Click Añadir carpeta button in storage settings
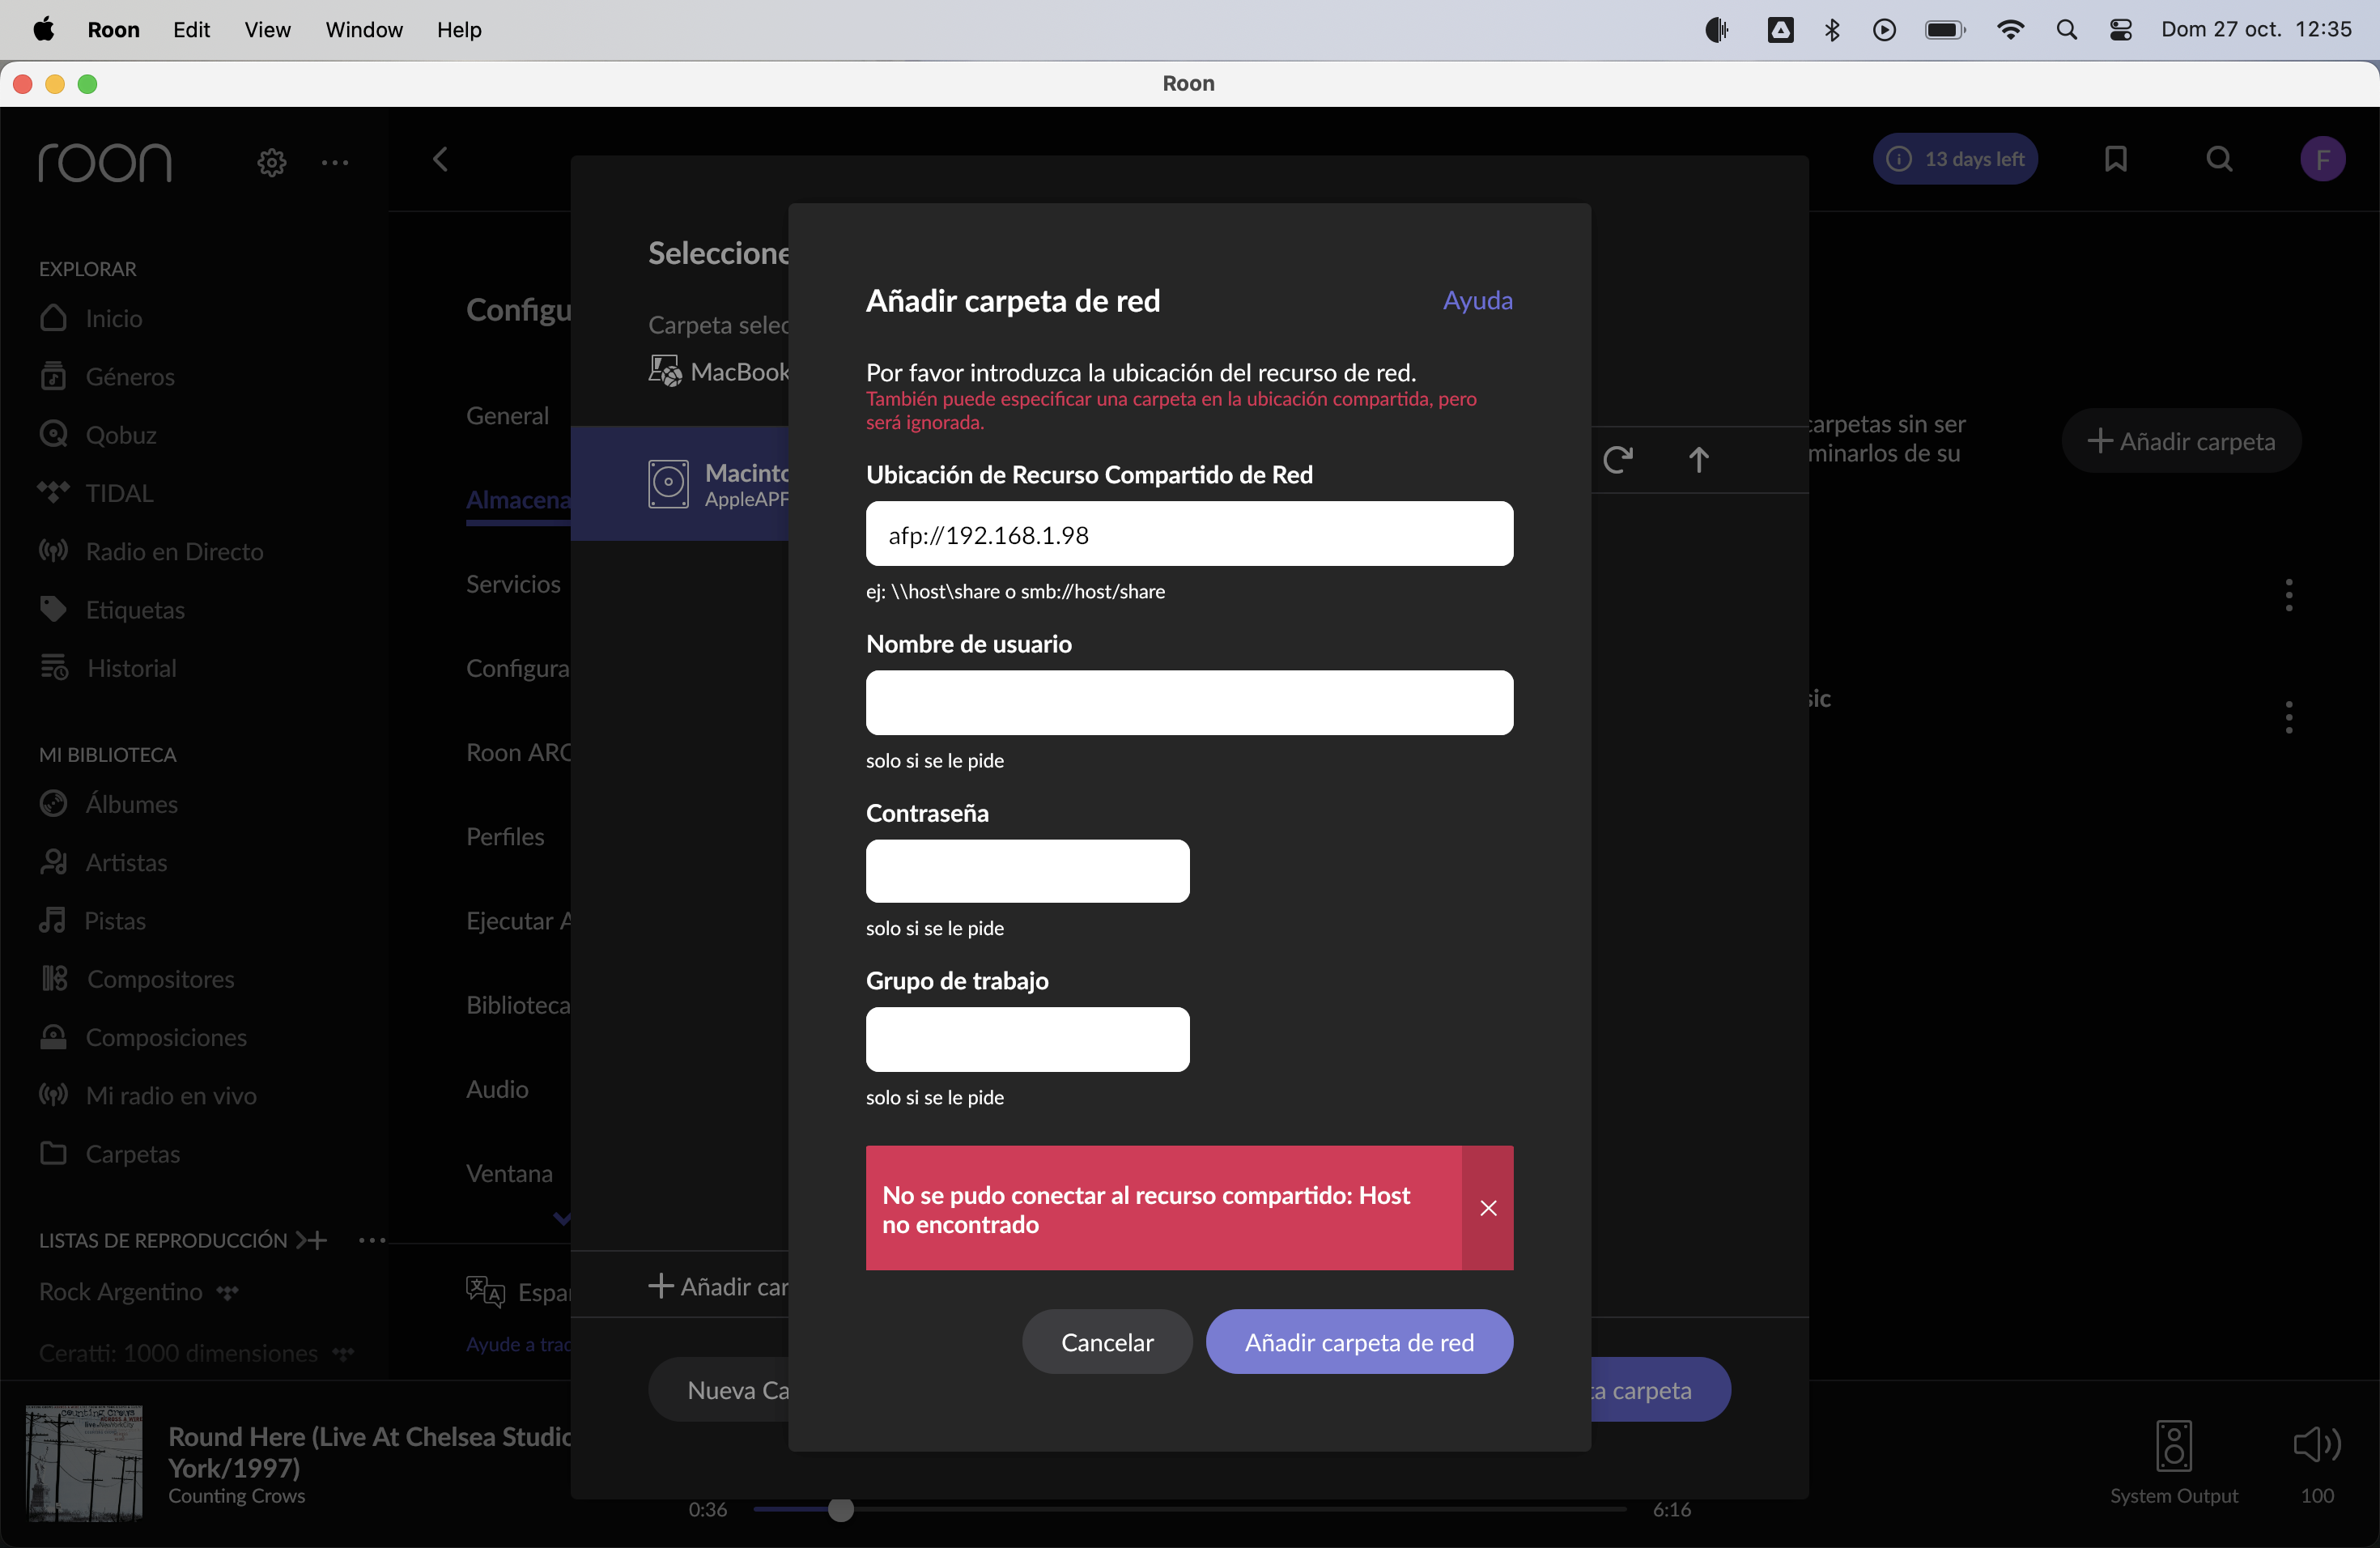The image size is (2380, 1548). tap(2181, 441)
